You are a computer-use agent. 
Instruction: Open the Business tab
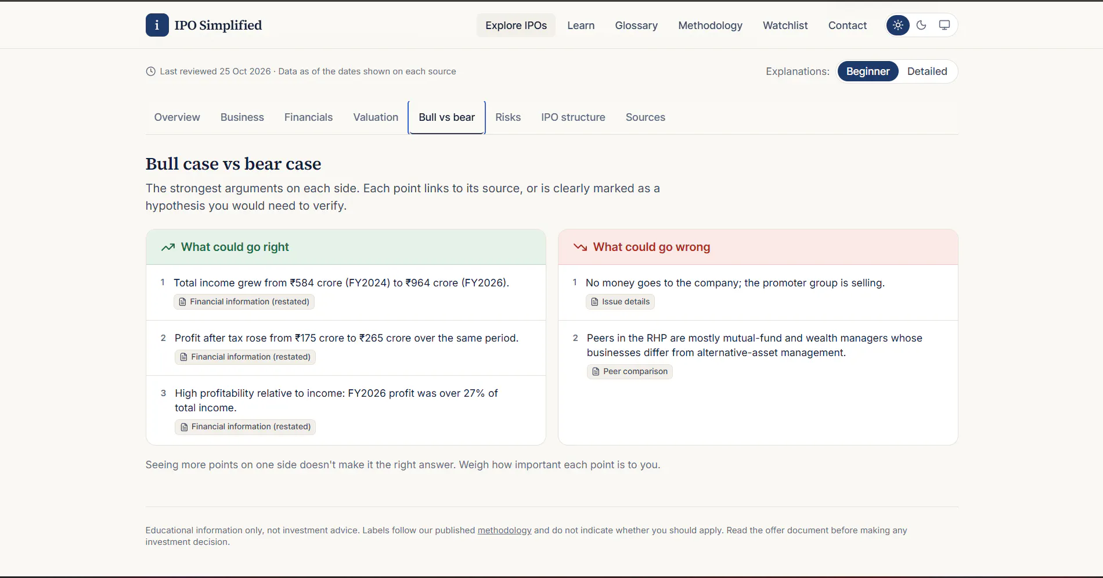[x=242, y=117]
